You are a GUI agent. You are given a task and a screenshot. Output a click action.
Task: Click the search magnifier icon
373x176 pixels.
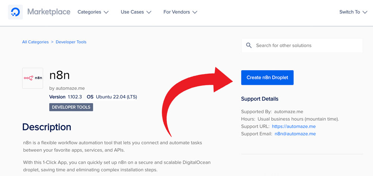(x=249, y=45)
